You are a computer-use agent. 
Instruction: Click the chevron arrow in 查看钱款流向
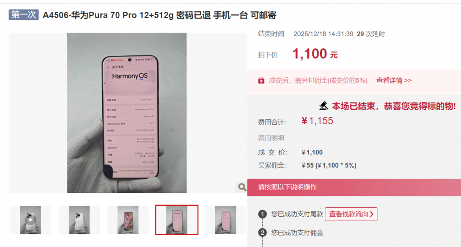pyautogui.click(x=372, y=214)
